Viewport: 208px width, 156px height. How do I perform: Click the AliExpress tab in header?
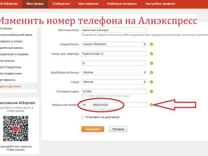pyautogui.click(x=9, y=4)
